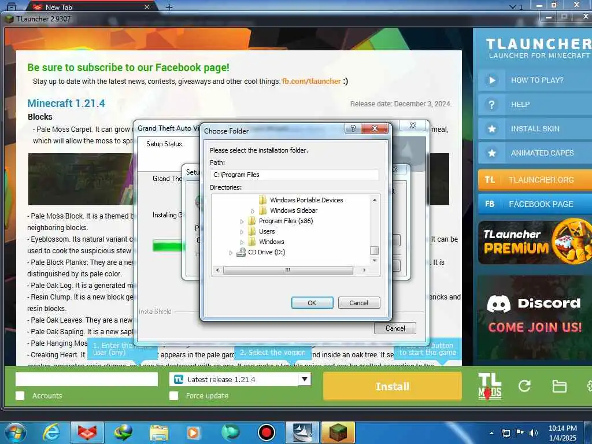The width and height of the screenshot is (592, 444).
Task: Click horizontal scroll left arrow
Action: pyautogui.click(x=217, y=270)
